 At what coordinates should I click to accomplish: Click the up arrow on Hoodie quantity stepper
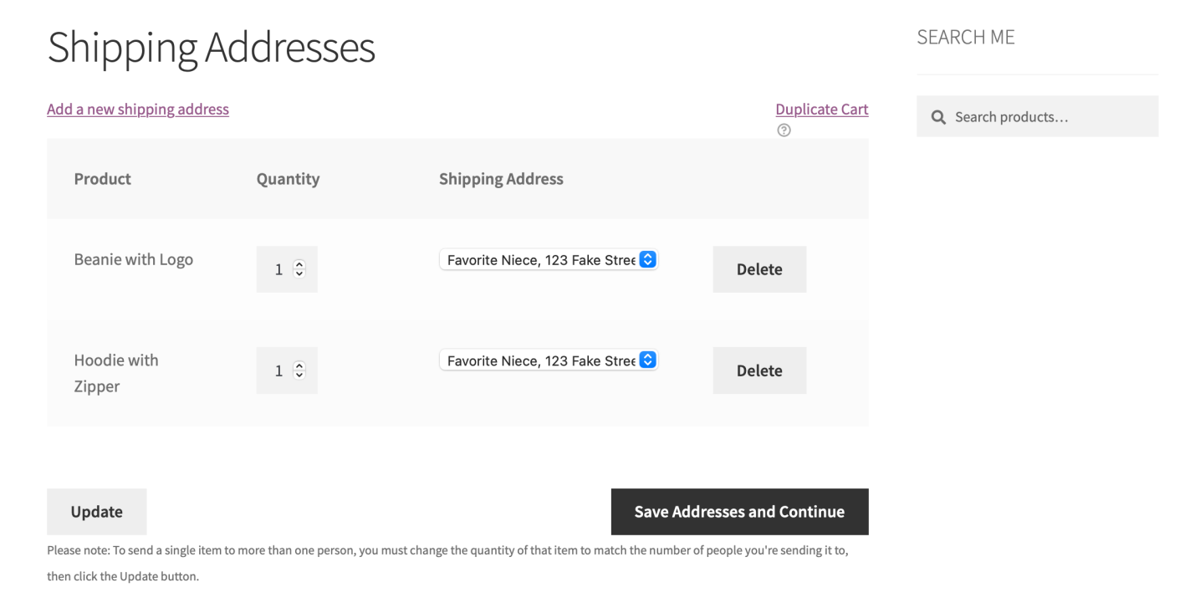[x=299, y=365]
